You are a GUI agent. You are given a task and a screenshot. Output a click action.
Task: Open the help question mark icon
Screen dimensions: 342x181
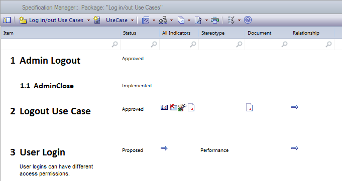(x=248, y=20)
